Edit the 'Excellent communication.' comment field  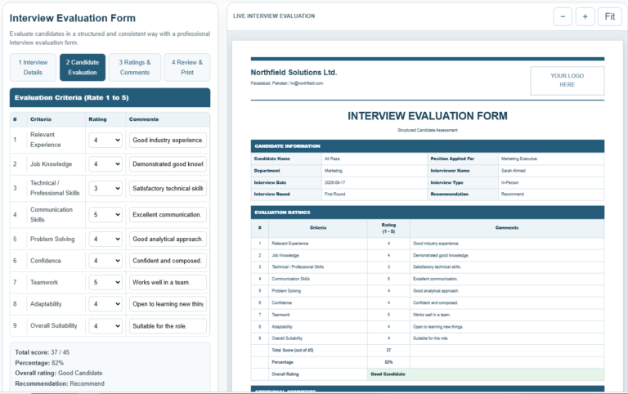pyautogui.click(x=168, y=215)
